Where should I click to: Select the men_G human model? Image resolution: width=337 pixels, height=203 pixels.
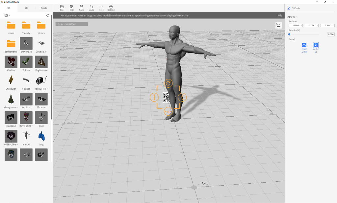[26, 136]
